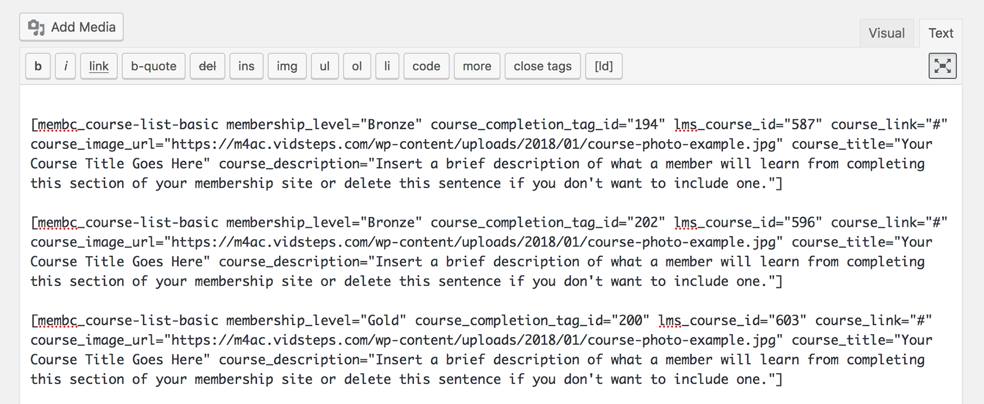Click the [ld] shortcode button
Screen dimensions: 984x404
click(x=604, y=66)
